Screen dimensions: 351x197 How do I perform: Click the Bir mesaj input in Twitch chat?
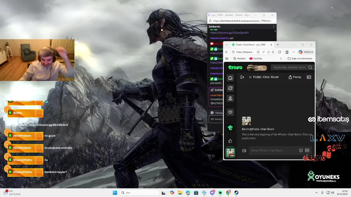point(216,119)
